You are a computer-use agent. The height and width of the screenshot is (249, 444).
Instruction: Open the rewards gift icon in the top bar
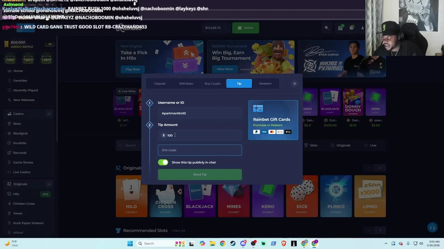pos(340,28)
